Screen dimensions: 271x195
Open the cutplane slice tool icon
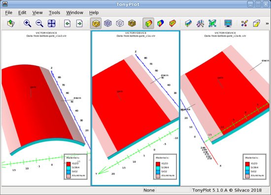(x=188, y=23)
